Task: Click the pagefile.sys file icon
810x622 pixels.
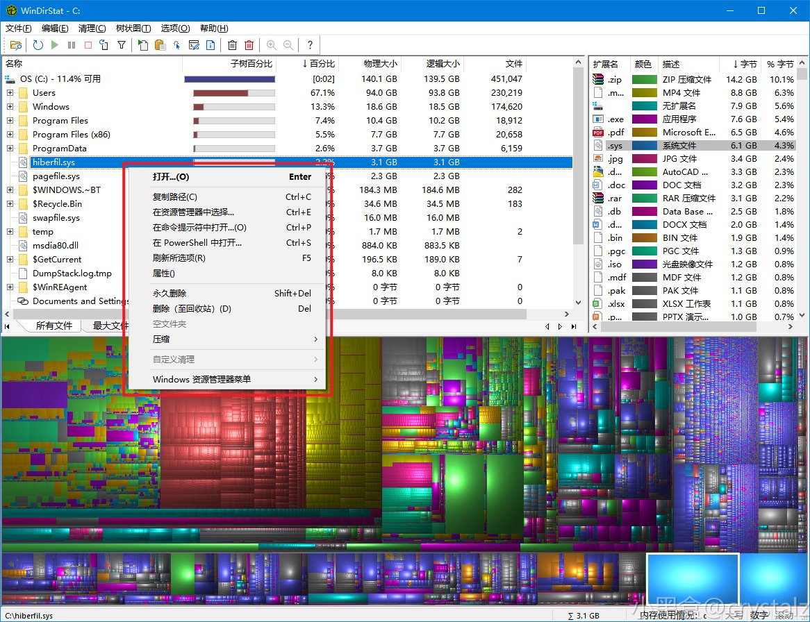Action: click(23, 176)
